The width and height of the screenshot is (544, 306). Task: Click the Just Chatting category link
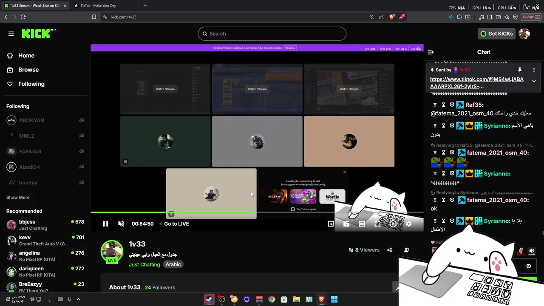pos(144,264)
